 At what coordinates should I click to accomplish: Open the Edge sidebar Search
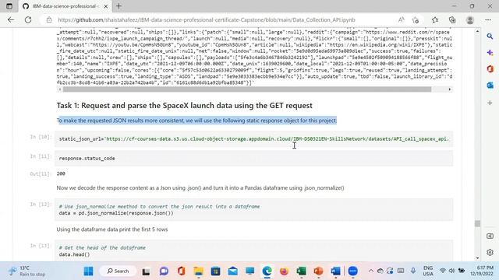(x=490, y=37)
